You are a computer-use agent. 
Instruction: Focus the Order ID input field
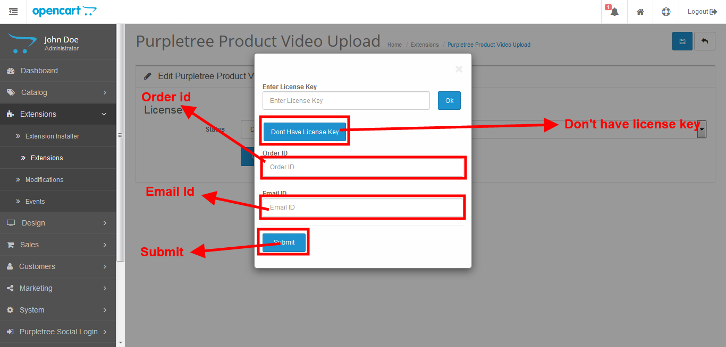363,167
